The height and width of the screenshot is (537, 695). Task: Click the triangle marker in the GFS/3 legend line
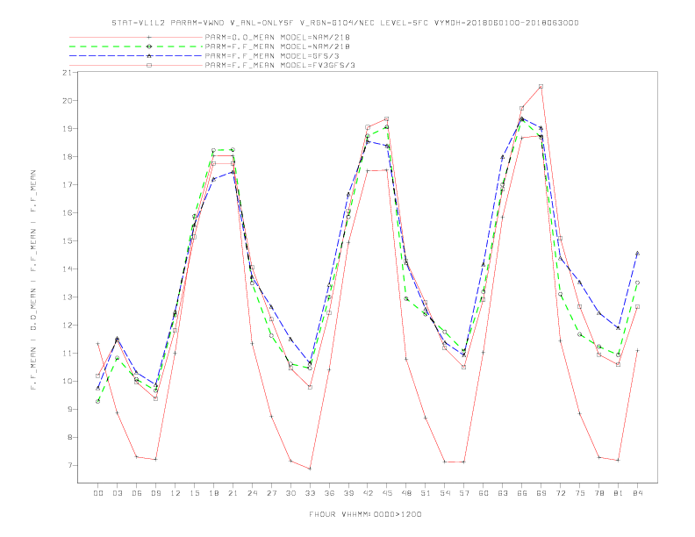coord(149,56)
